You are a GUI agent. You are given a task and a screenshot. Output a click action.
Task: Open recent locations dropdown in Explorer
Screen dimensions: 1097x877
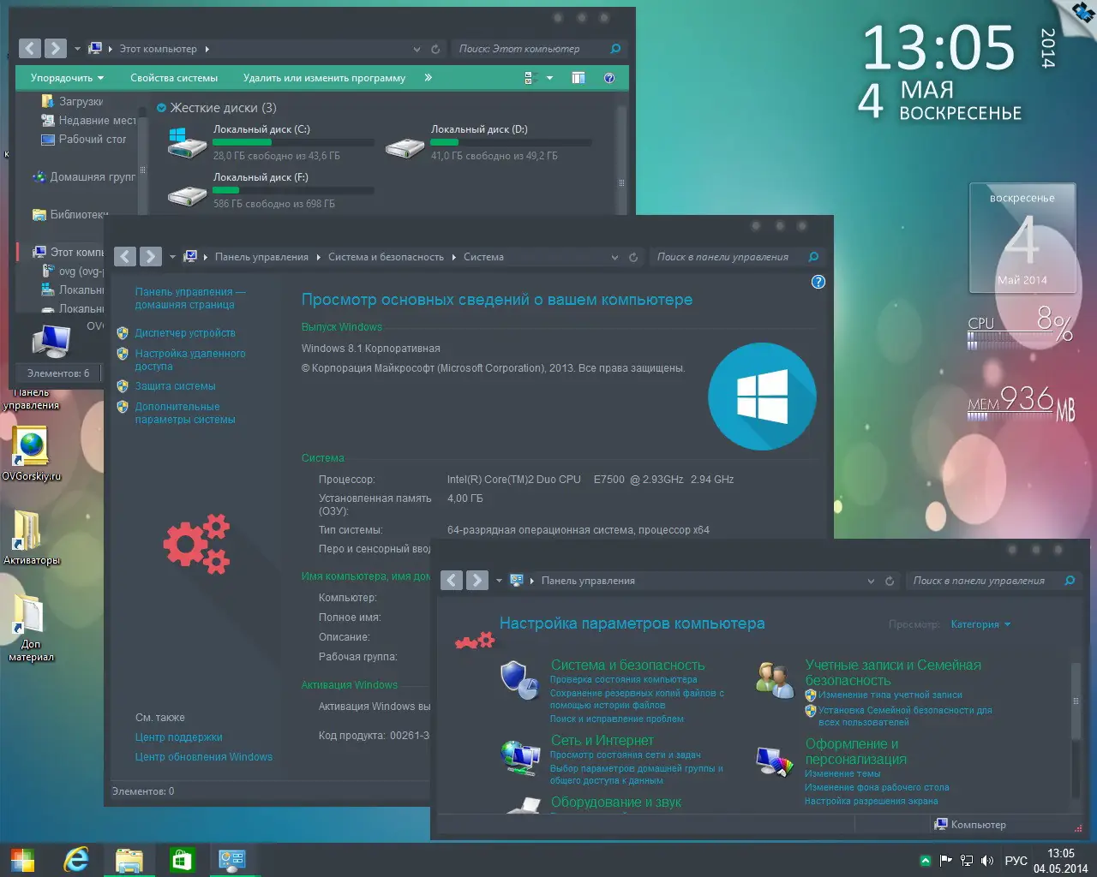pos(77,49)
